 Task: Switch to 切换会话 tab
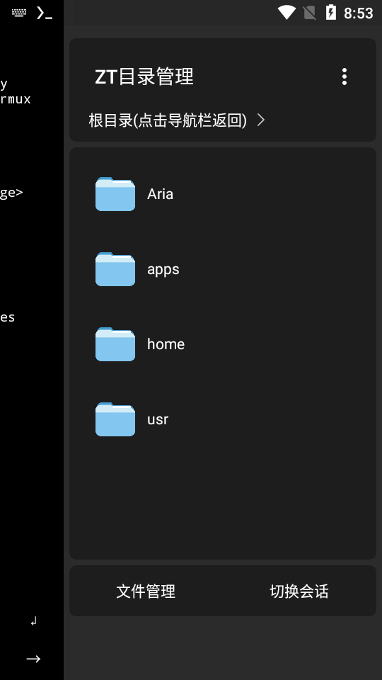[299, 591]
